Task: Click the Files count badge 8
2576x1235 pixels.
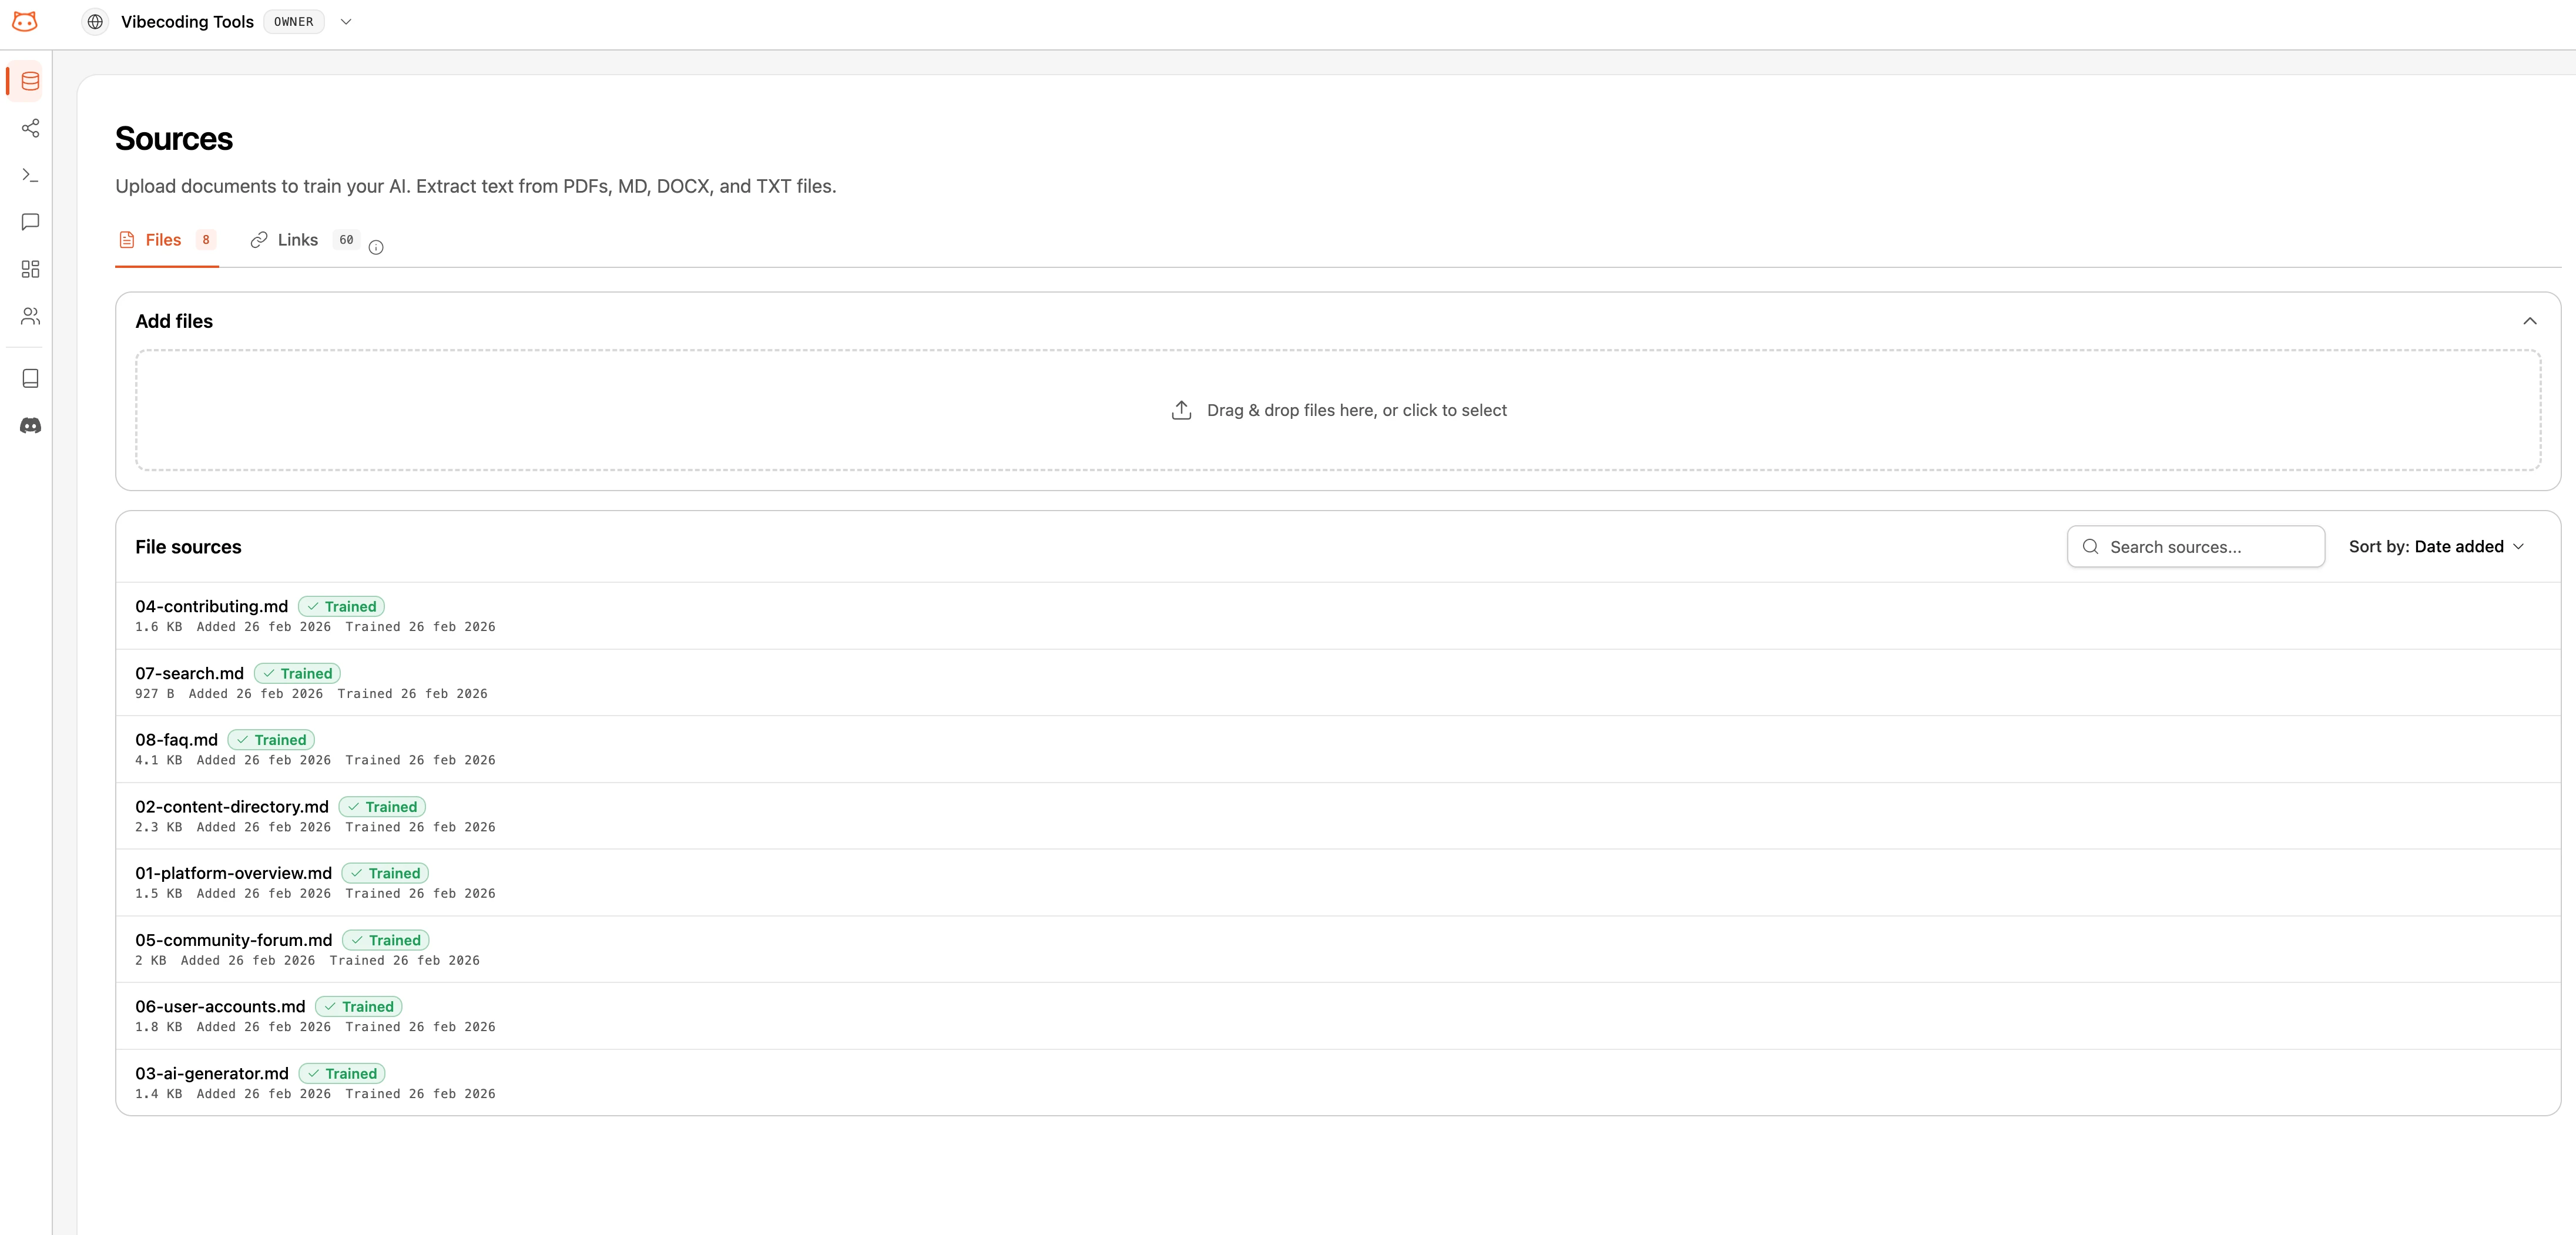Action: tap(206, 240)
